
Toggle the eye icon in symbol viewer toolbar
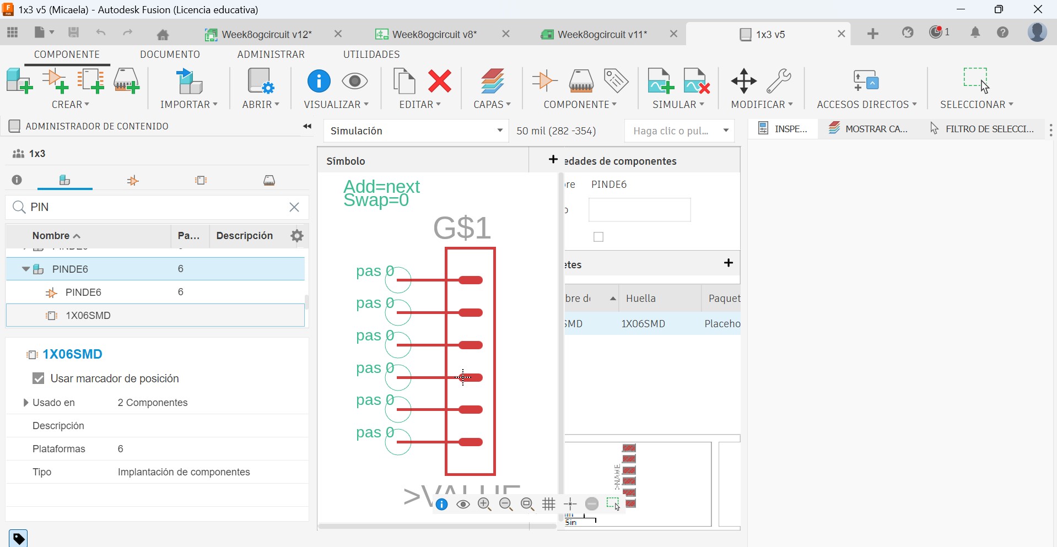click(463, 505)
